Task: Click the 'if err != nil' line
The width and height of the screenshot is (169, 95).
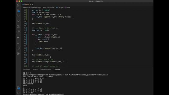Action: click(42, 39)
